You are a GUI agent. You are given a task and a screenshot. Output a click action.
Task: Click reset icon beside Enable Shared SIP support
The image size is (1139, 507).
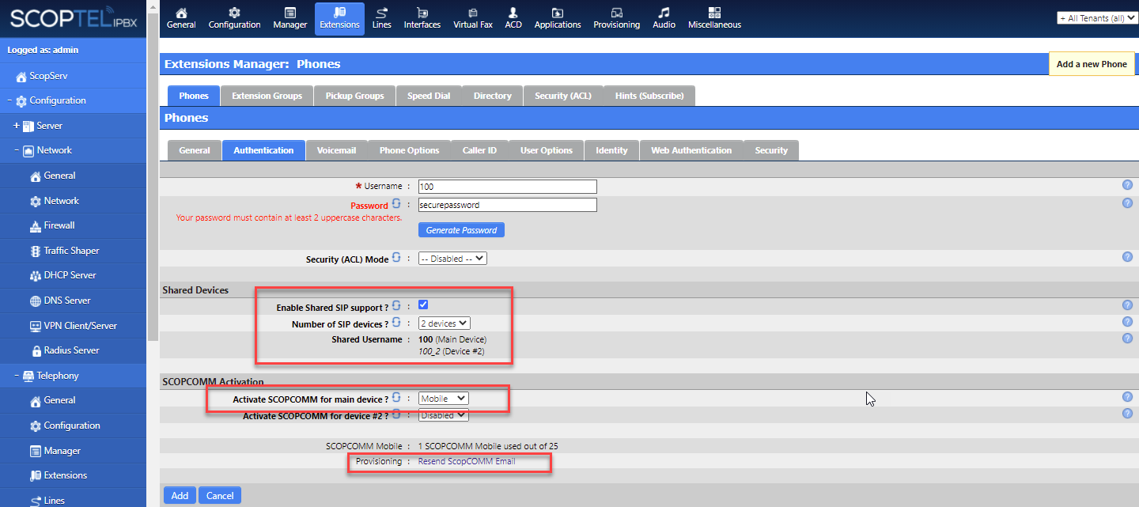click(x=396, y=306)
